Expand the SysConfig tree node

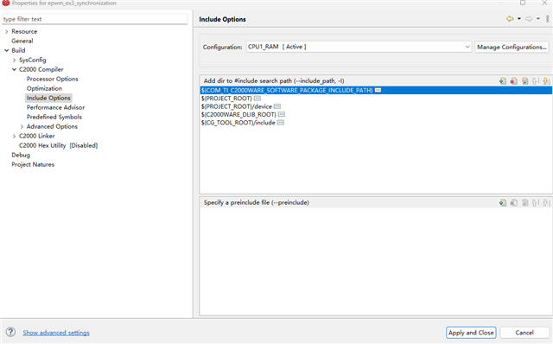click(x=14, y=60)
